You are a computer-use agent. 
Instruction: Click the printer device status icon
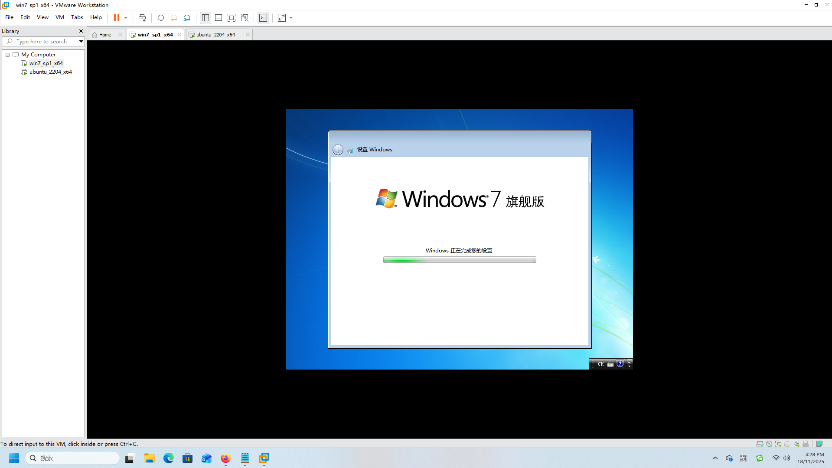(x=787, y=444)
